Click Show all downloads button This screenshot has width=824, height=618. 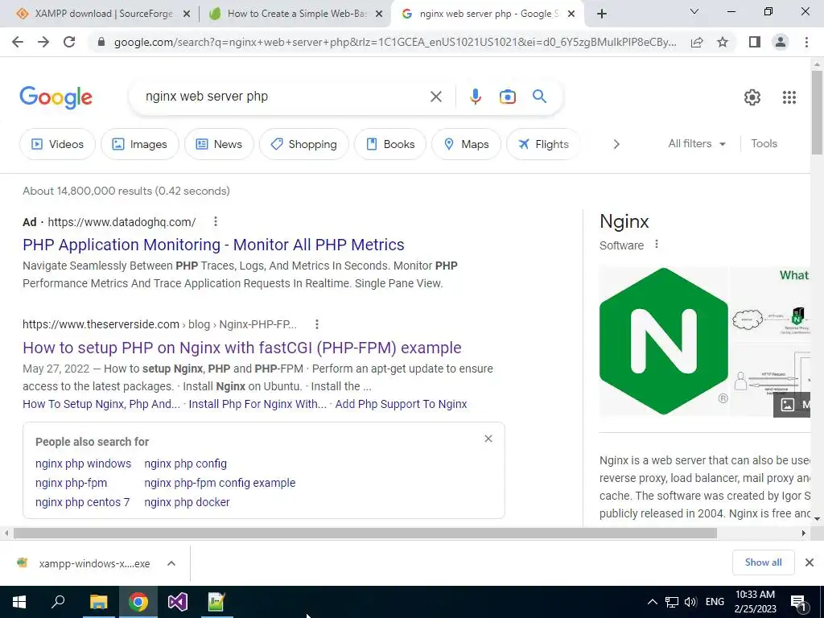pos(763,562)
